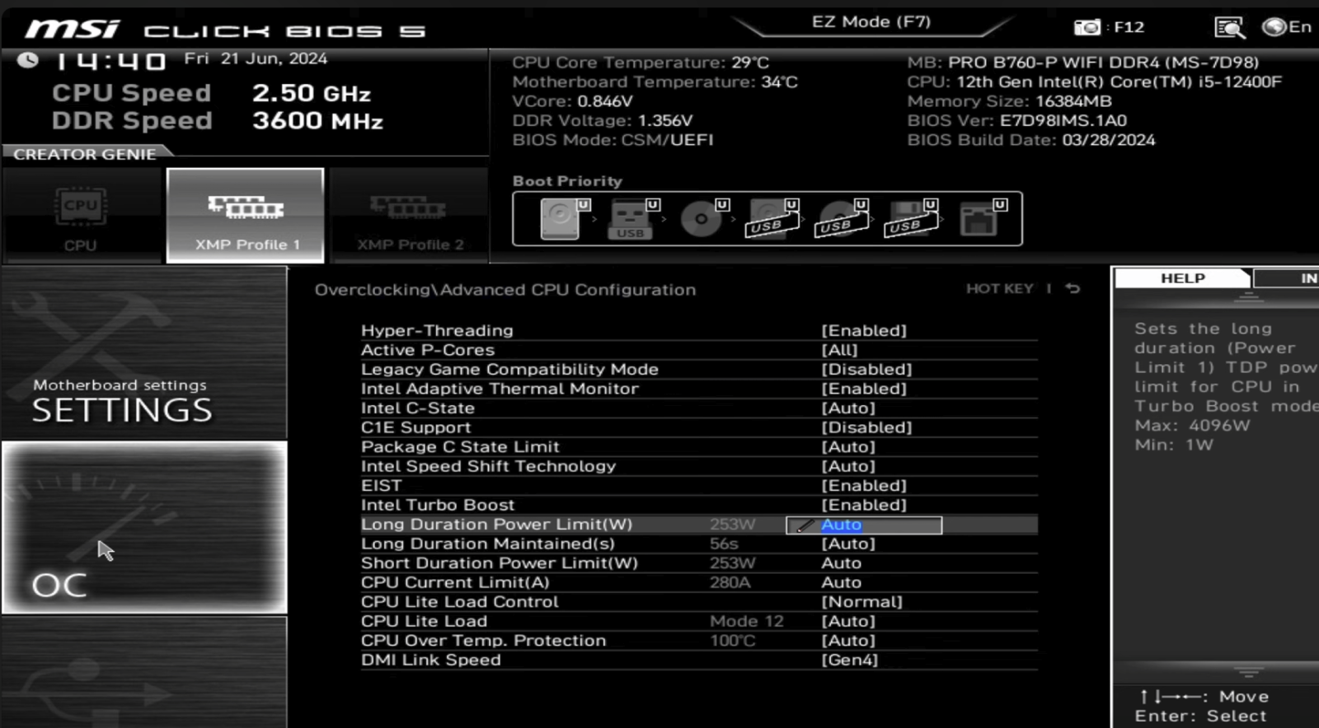The height and width of the screenshot is (728, 1319).
Task: Open CPU Over Temp. Protection options
Action: click(699, 641)
